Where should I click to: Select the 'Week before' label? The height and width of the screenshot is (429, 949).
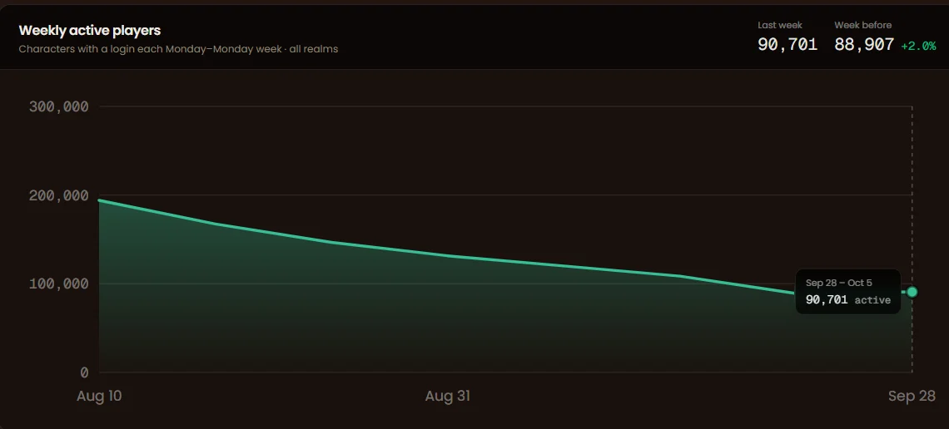tap(862, 26)
